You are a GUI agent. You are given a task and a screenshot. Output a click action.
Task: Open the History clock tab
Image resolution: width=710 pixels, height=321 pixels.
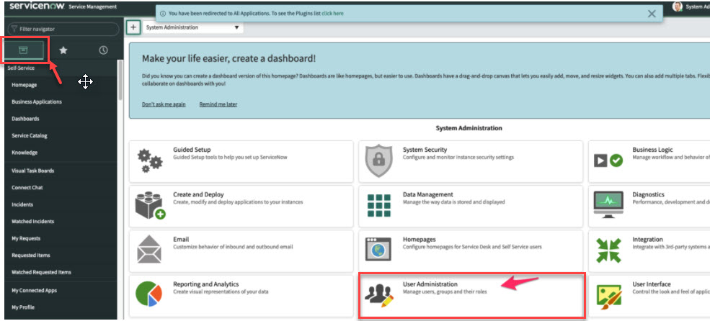point(103,50)
